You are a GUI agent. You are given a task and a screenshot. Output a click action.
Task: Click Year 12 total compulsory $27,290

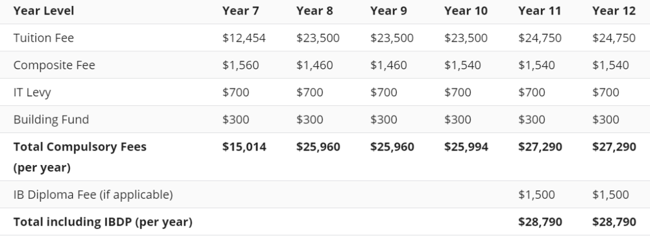[614, 147]
